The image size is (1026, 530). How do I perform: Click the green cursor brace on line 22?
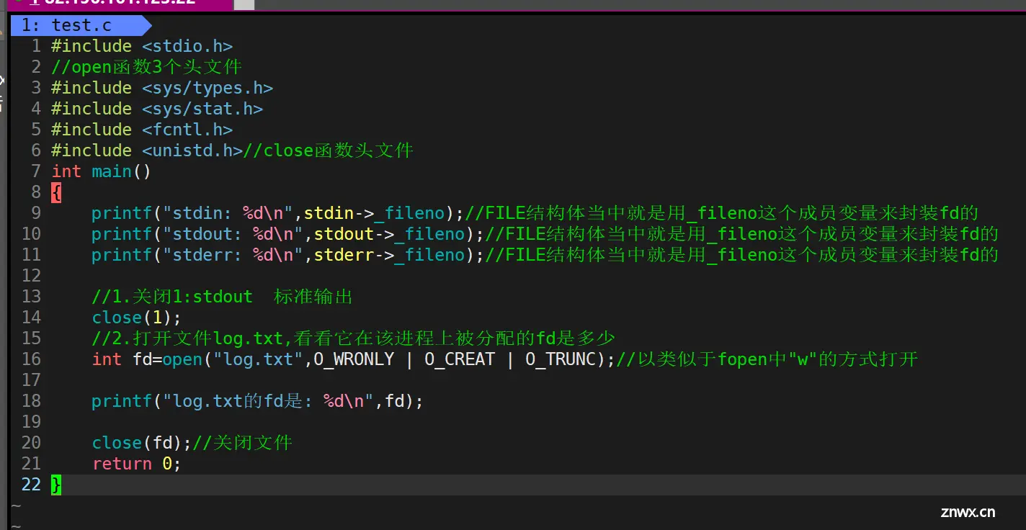pyautogui.click(x=56, y=485)
